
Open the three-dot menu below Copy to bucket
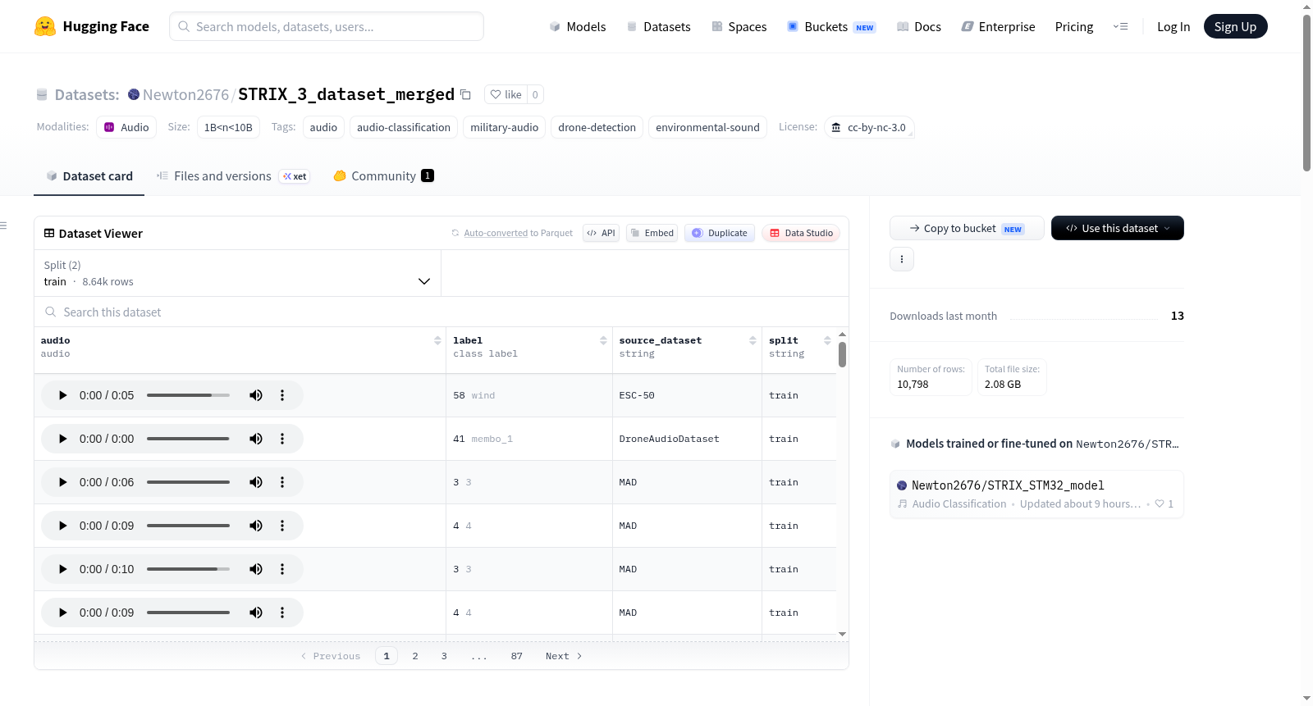[902, 259]
